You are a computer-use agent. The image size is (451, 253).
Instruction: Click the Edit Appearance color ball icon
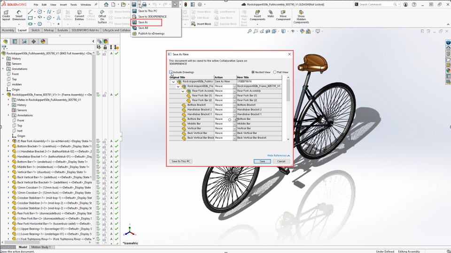coord(302,31)
